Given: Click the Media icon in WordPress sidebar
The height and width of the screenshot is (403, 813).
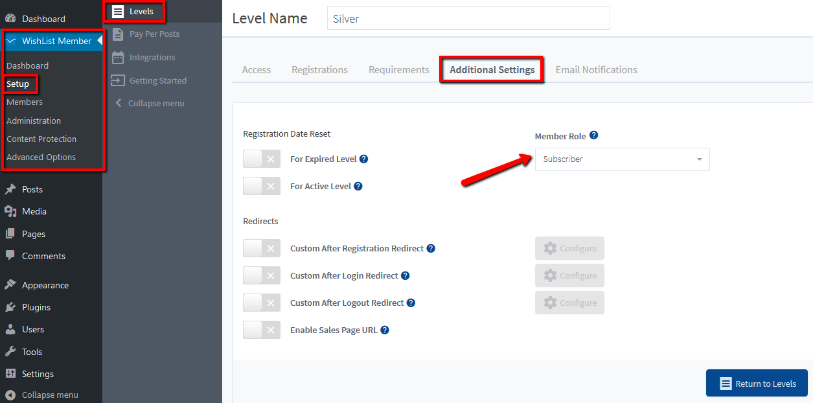Looking at the screenshot, I should click(10, 212).
